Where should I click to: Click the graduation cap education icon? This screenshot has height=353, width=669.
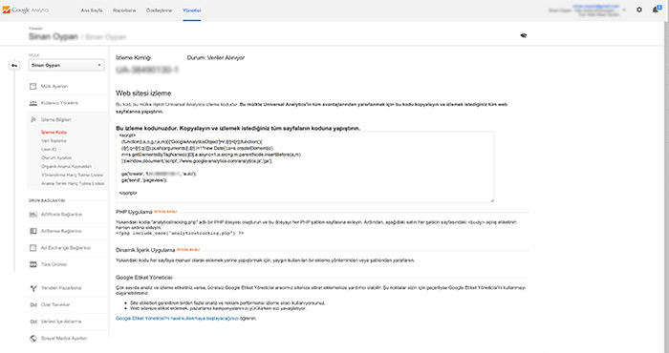[524, 35]
